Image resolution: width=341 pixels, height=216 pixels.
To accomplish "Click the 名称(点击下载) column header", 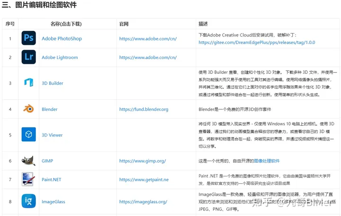I will (66, 24).
